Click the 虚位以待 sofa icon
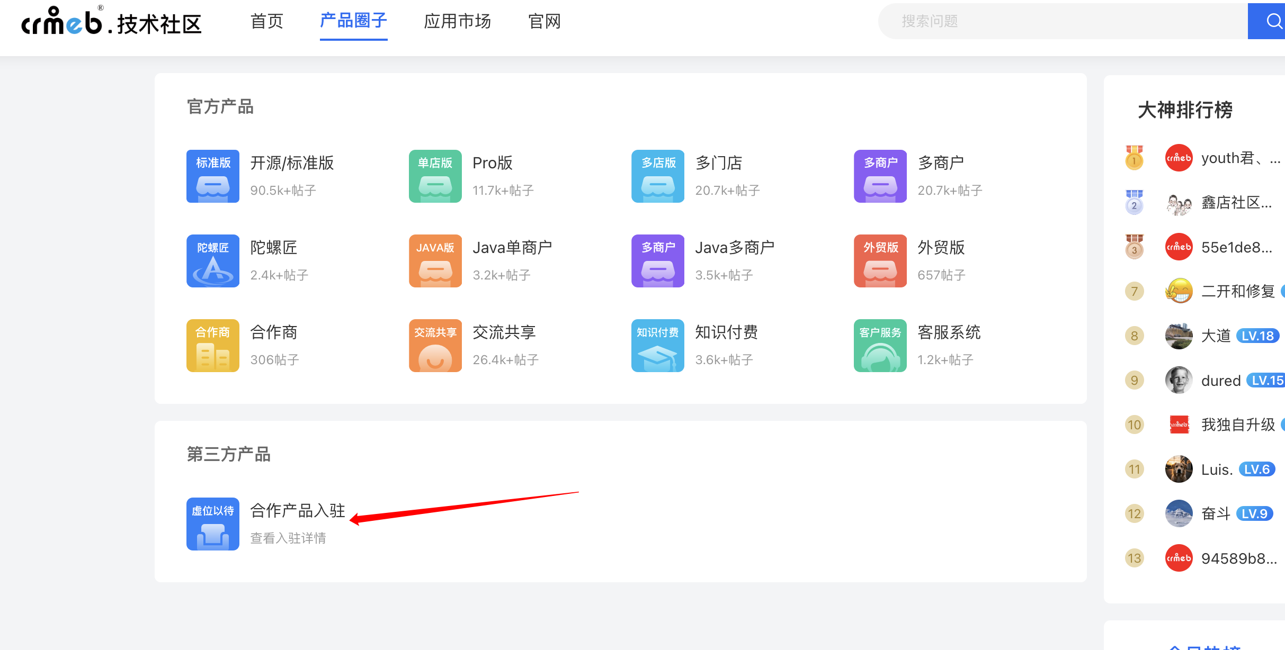The image size is (1285, 650). 213,524
